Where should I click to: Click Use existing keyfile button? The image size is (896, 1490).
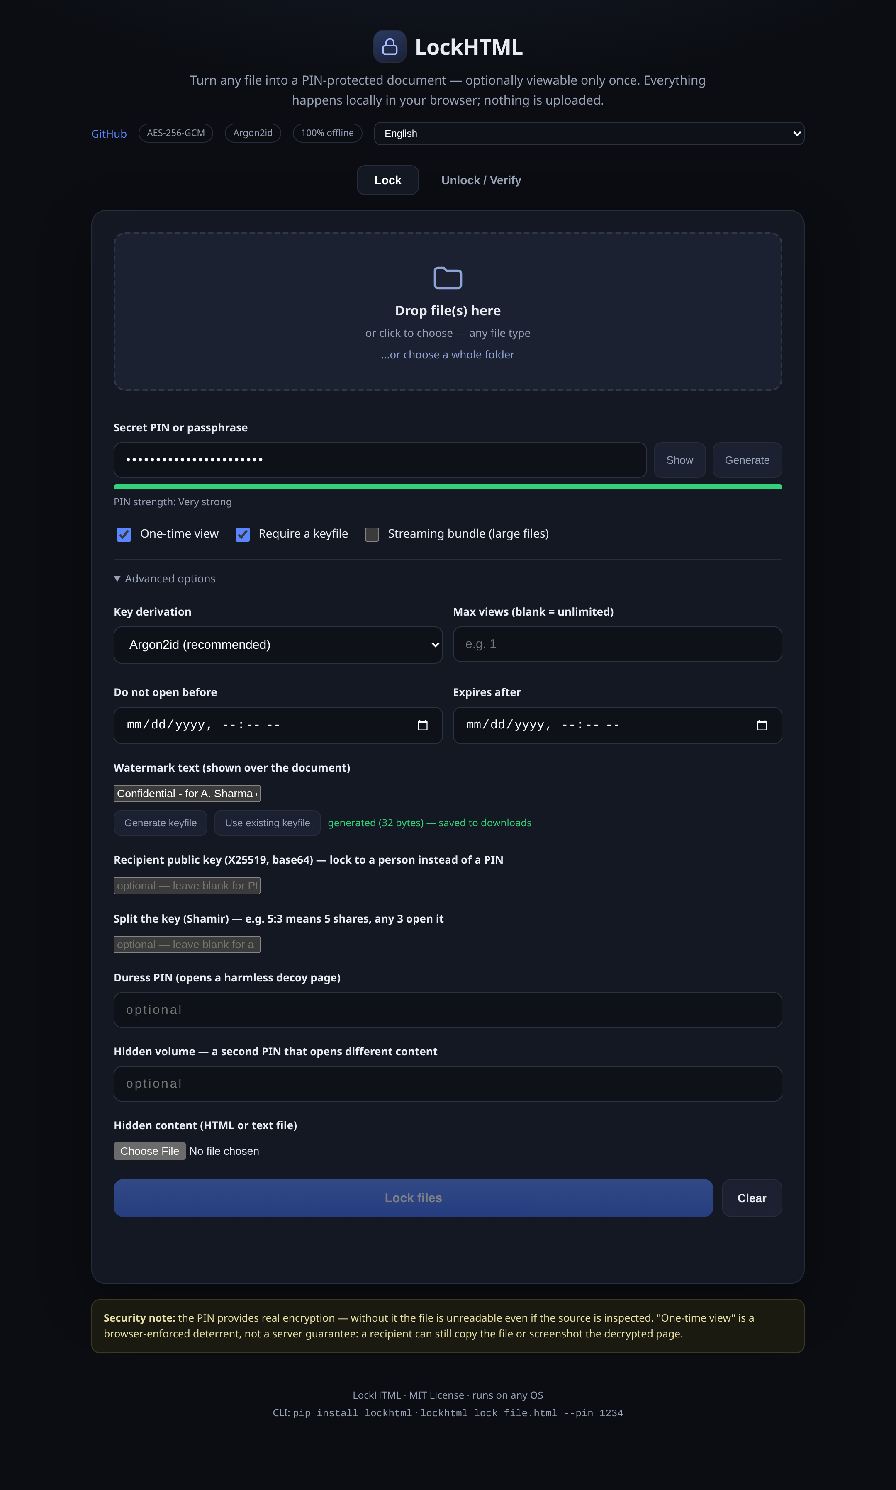tap(268, 823)
